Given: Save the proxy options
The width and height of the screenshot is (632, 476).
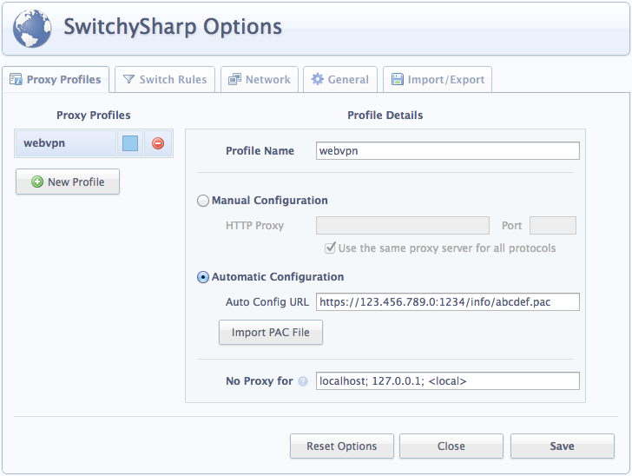Looking at the screenshot, I should (563, 446).
